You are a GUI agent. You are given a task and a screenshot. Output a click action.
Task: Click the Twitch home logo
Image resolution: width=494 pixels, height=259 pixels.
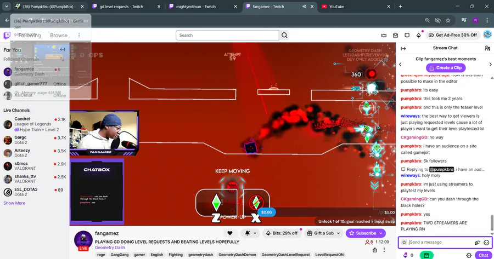pos(7,35)
